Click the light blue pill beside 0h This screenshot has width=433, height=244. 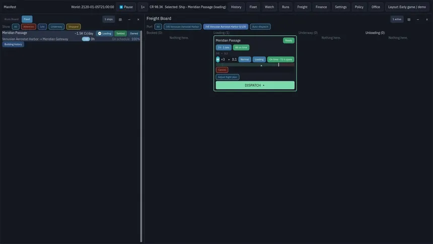pos(86,39)
